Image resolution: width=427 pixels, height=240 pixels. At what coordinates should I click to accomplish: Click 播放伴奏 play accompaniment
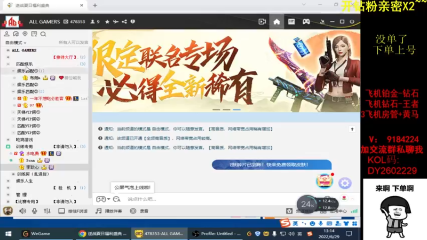109,211
